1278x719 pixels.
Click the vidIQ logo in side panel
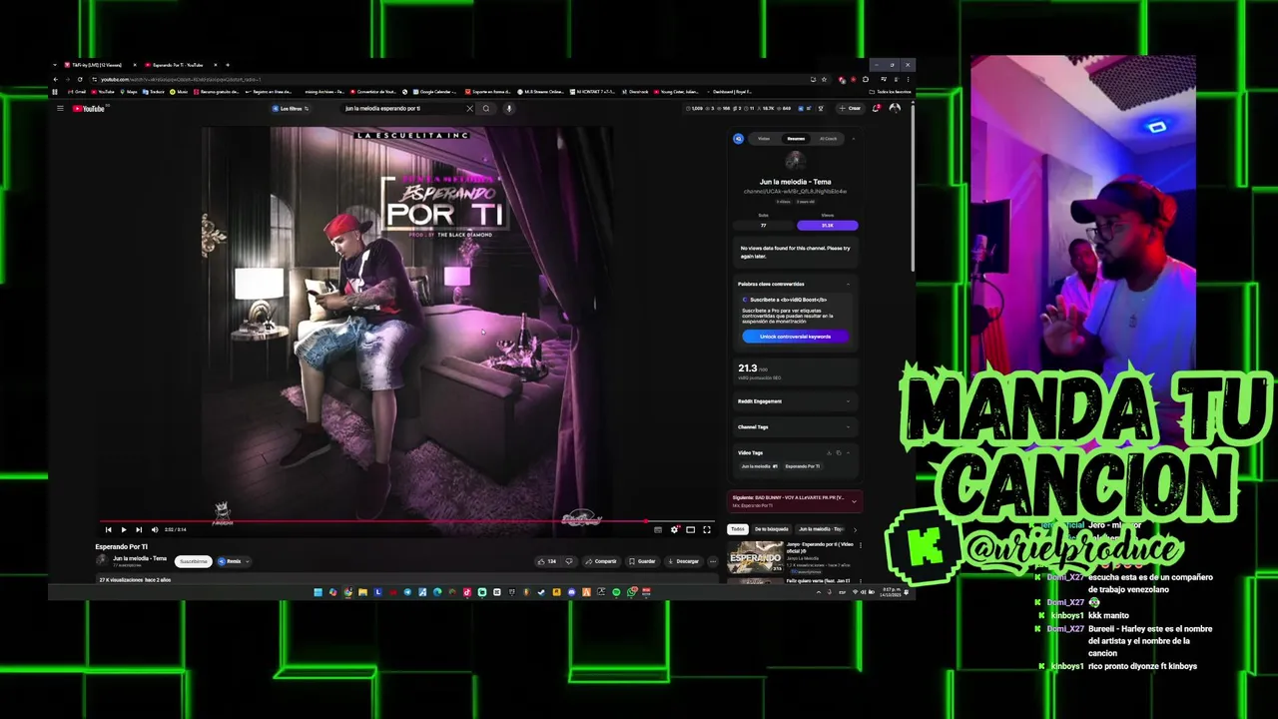[x=738, y=139]
